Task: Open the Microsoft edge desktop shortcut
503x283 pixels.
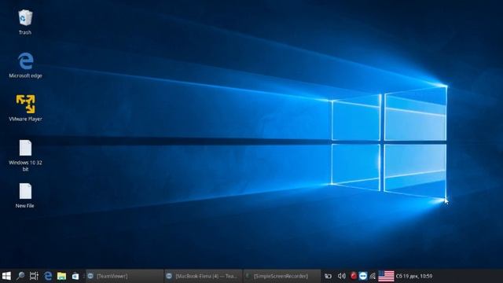Action: pyautogui.click(x=25, y=61)
